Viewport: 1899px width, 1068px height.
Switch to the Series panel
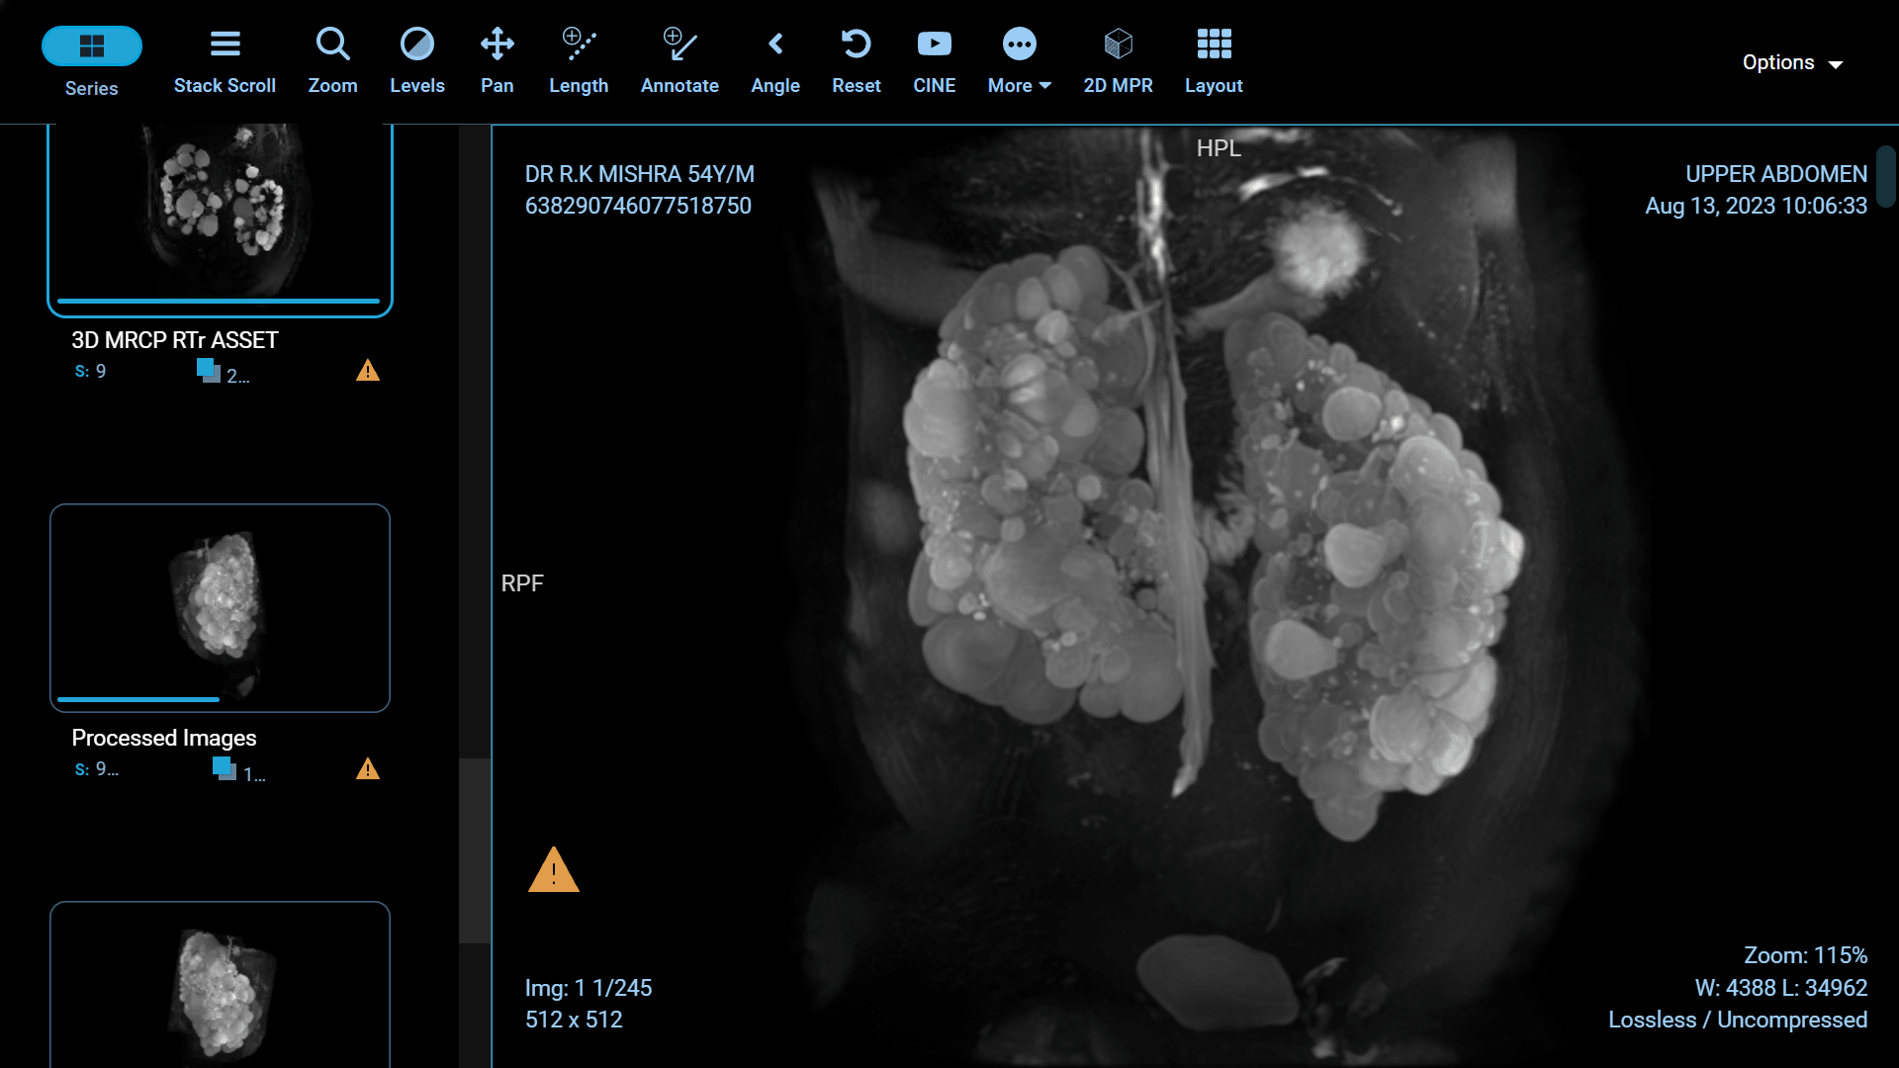(x=91, y=59)
